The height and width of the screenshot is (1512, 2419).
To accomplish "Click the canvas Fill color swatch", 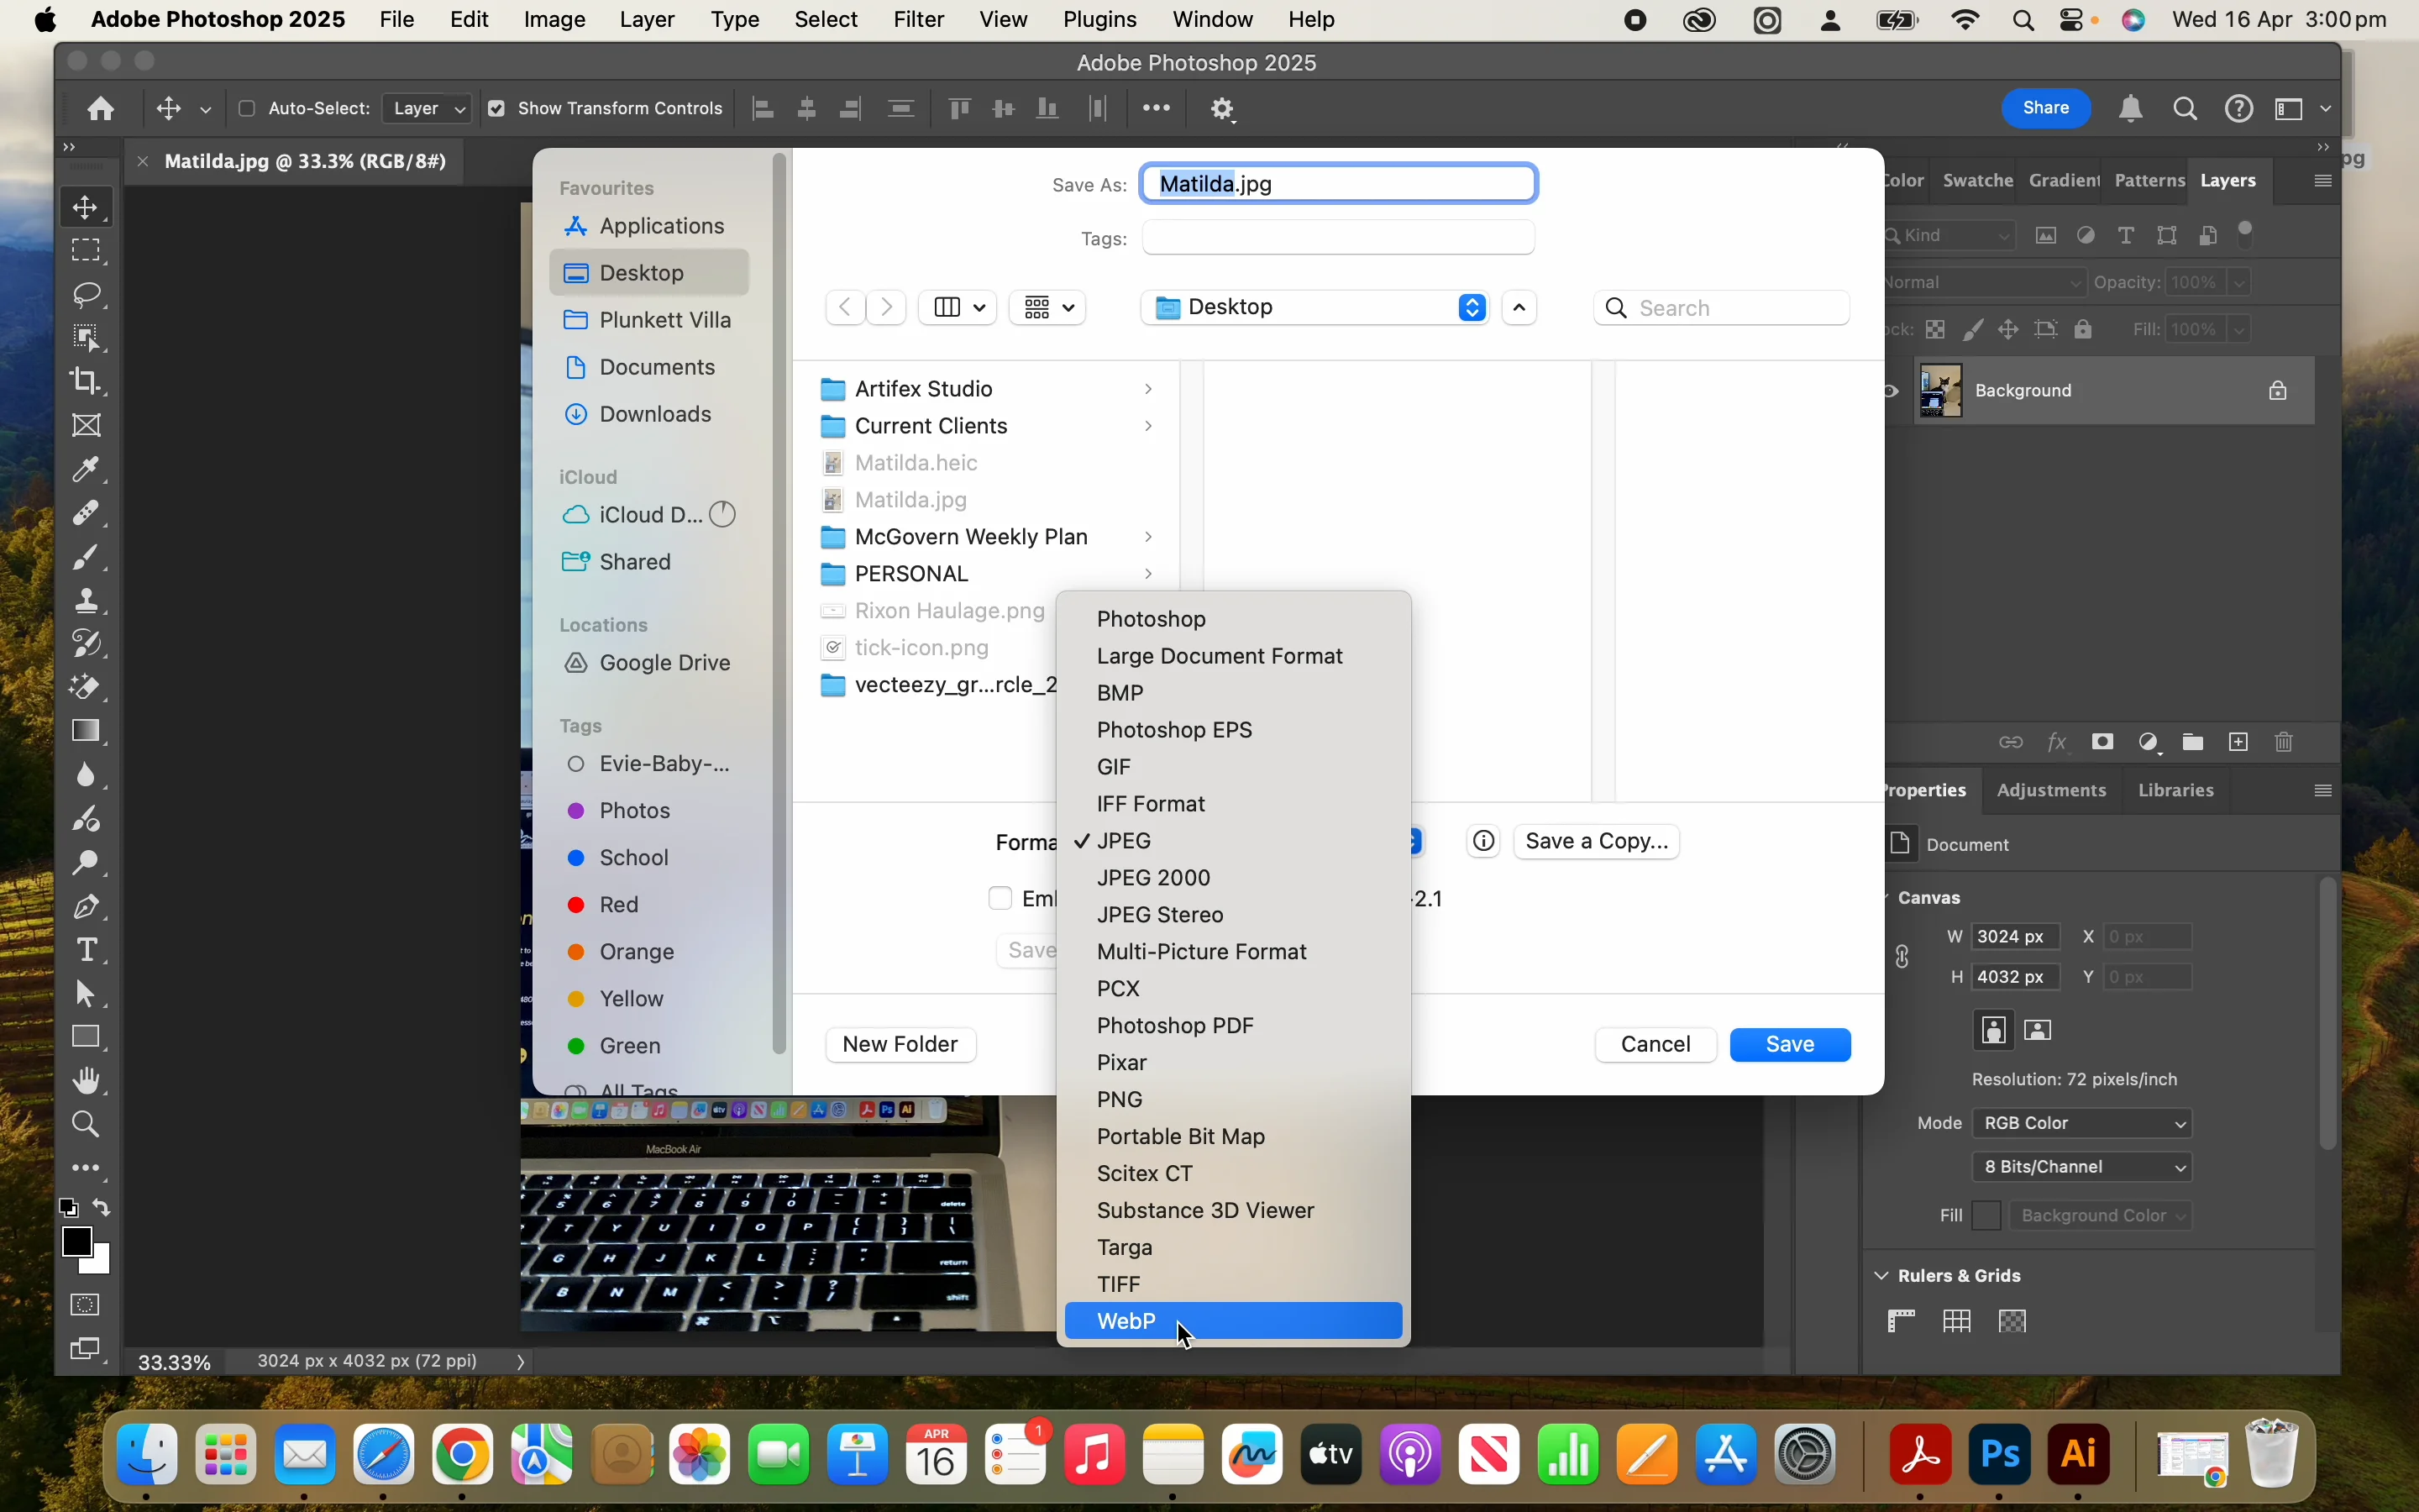I will point(1987,1216).
